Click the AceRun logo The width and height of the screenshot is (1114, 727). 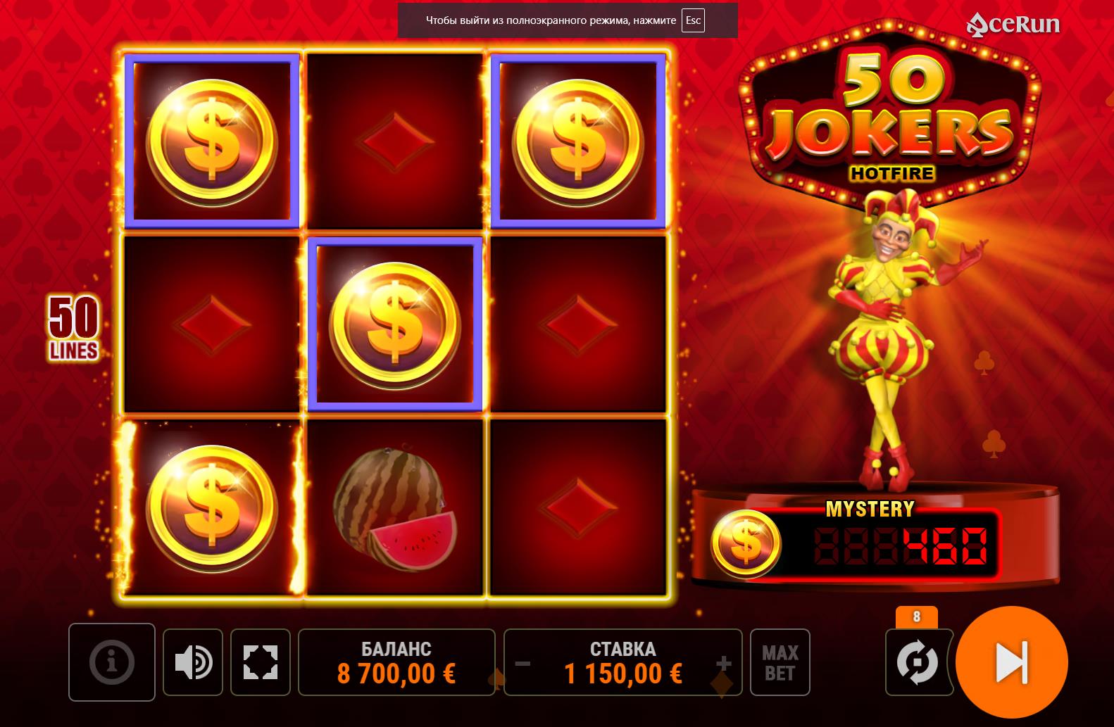click(x=1013, y=24)
